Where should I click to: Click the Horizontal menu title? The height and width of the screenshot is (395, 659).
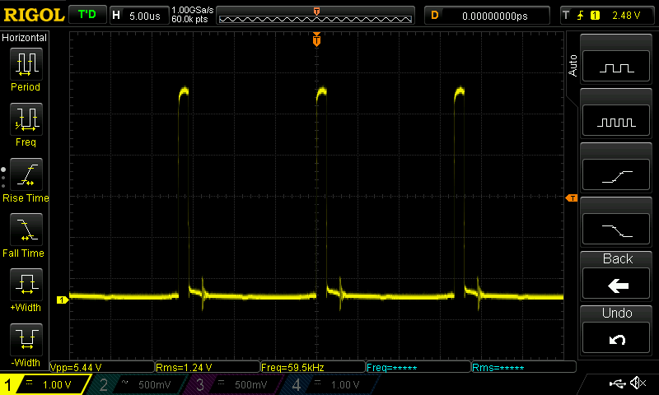coord(25,38)
